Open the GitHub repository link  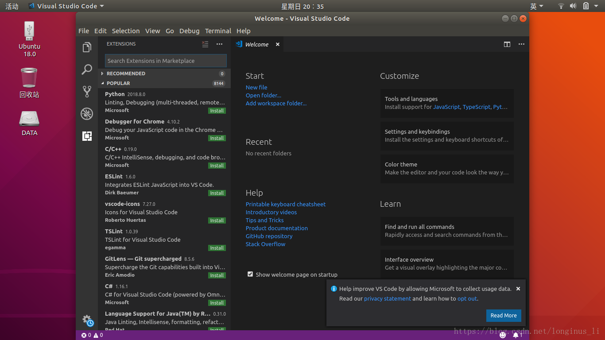click(x=269, y=236)
